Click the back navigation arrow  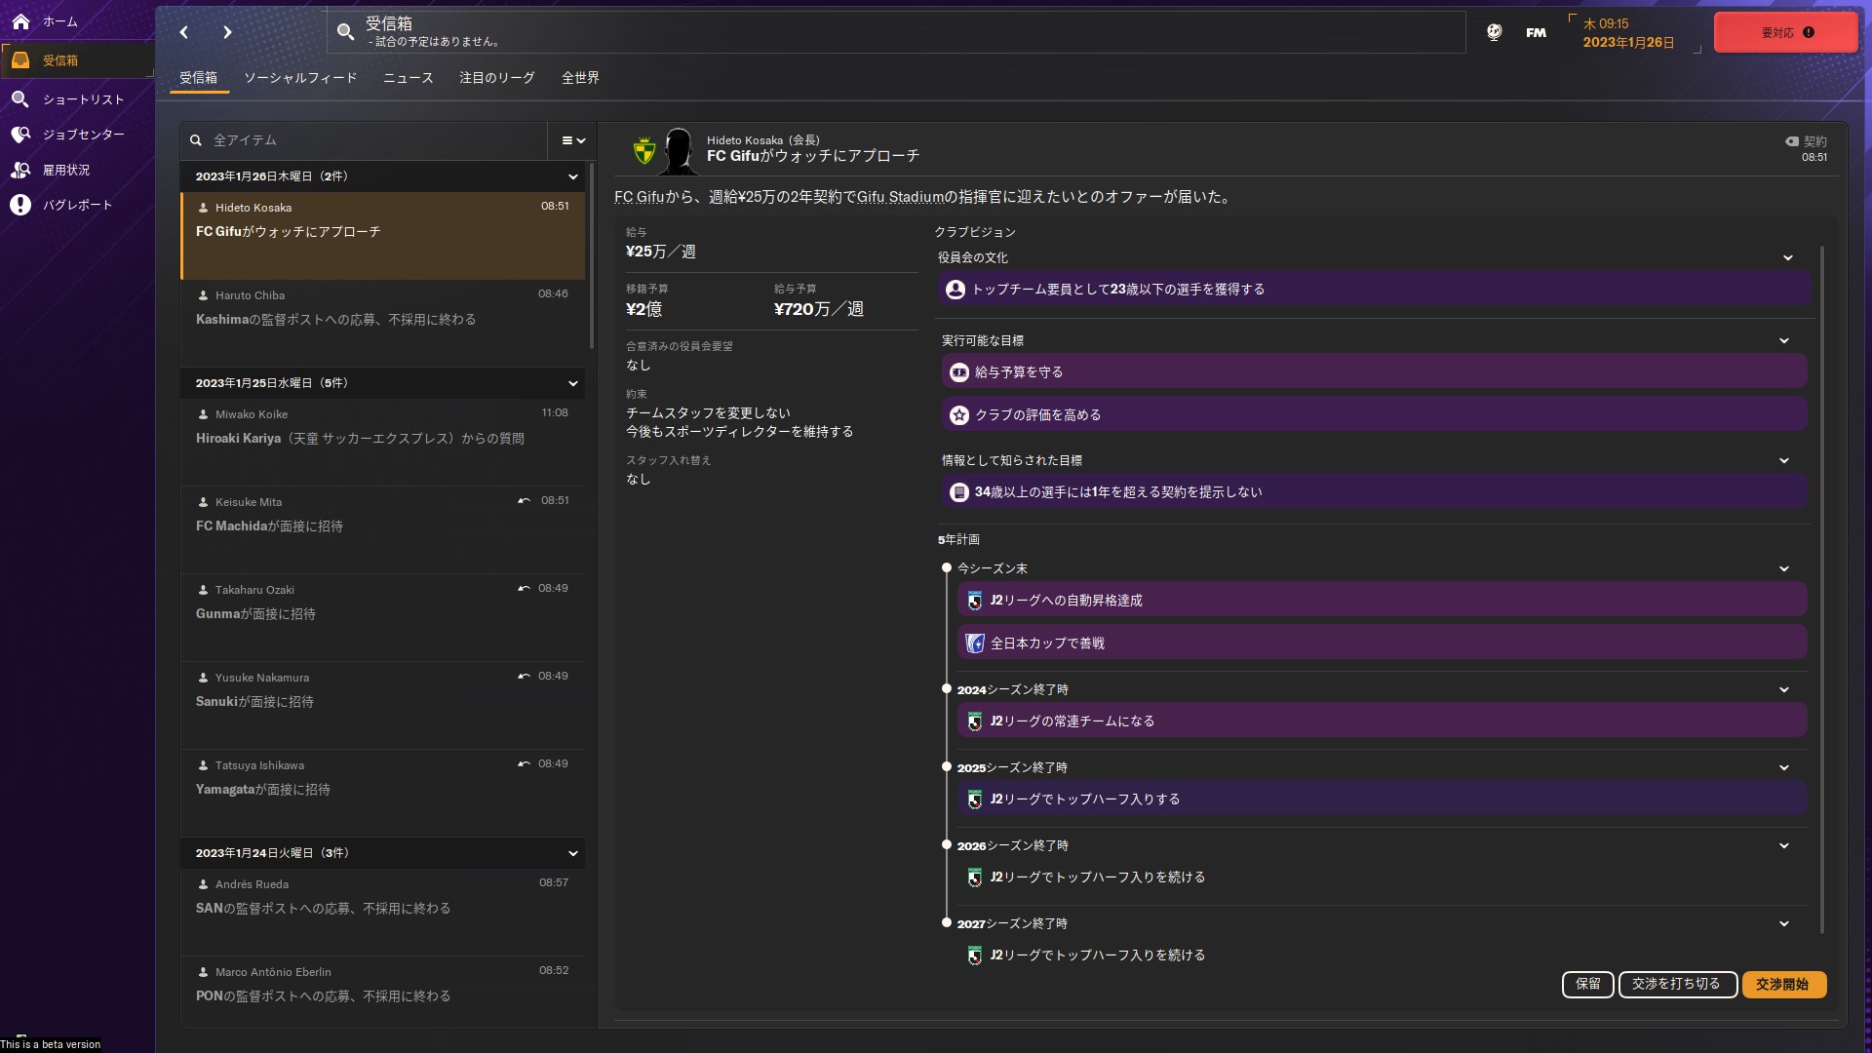click(183, 32)
